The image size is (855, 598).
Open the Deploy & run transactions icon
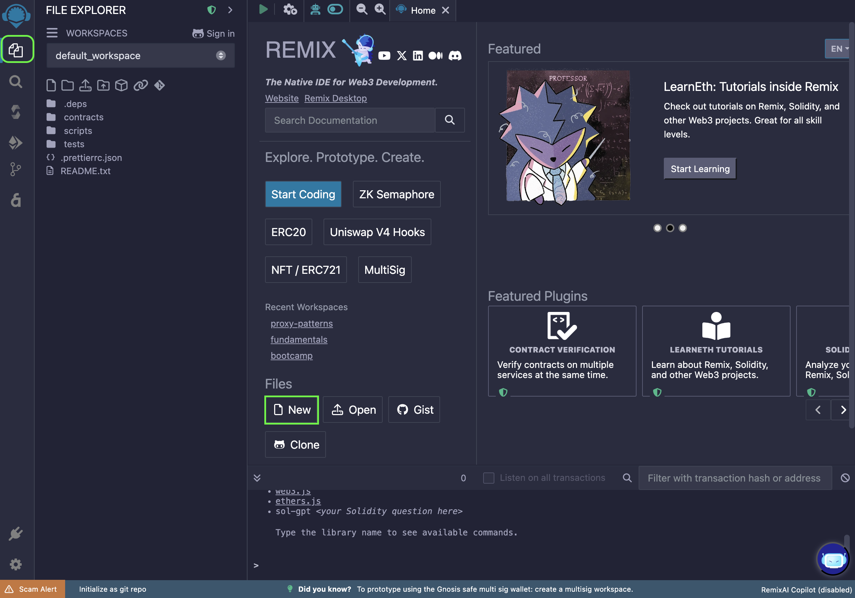pyautogui.click(x=16, y=142)
